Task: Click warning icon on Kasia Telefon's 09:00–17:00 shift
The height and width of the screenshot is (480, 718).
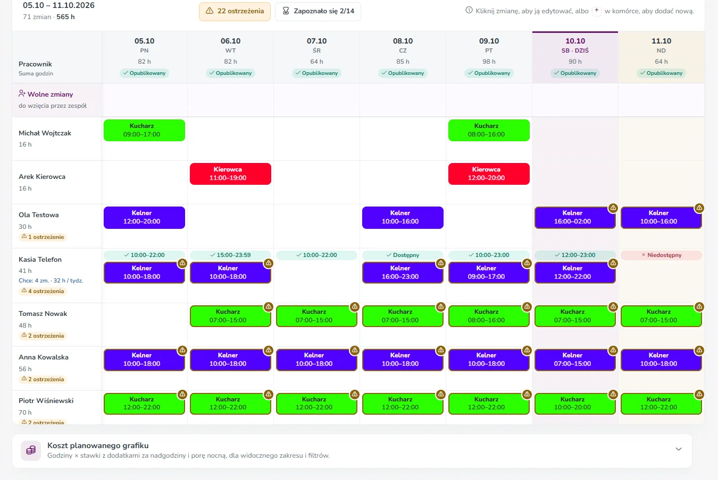Action: (527, 263)
